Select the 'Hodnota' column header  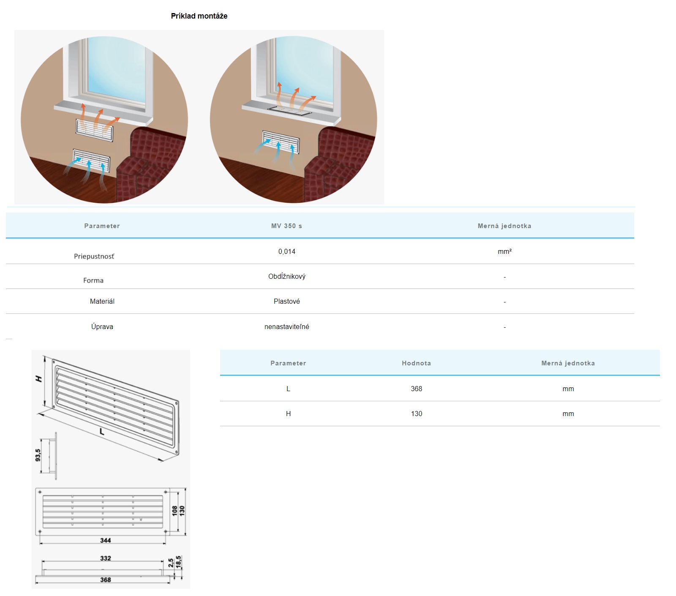(416, 363)
